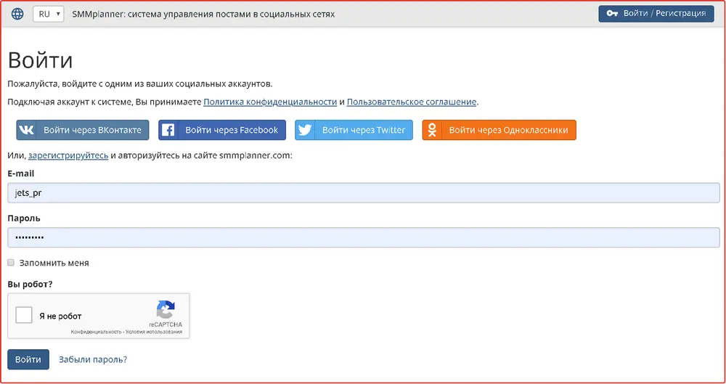Enable the Запомнить меня checkbox

11,263
